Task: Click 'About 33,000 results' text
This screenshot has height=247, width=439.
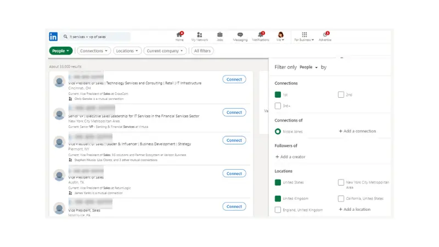Action: (65, 66)
